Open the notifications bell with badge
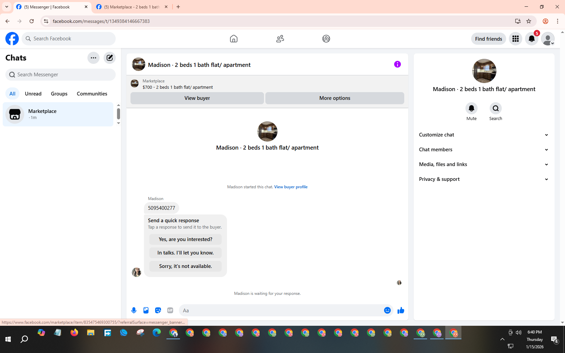 [x=532, y=39]
